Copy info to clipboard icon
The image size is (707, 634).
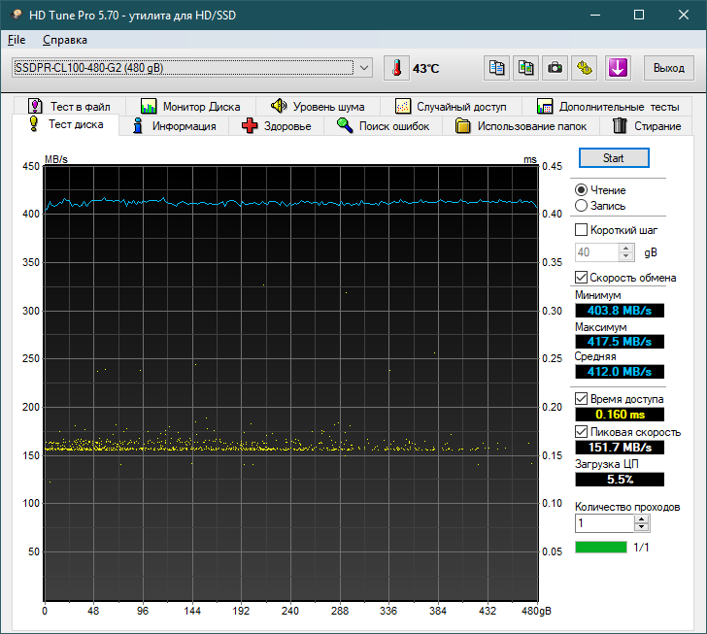[x=496, y=68]
